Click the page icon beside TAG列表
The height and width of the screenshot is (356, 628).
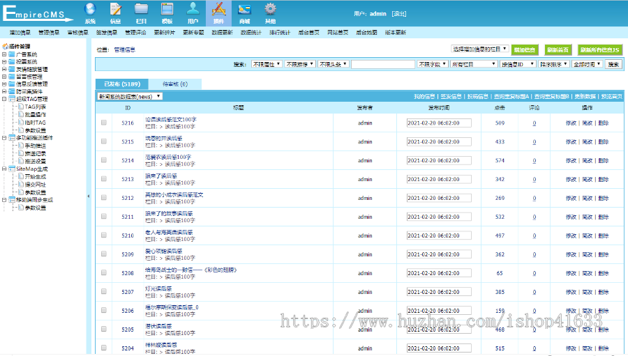21,107
